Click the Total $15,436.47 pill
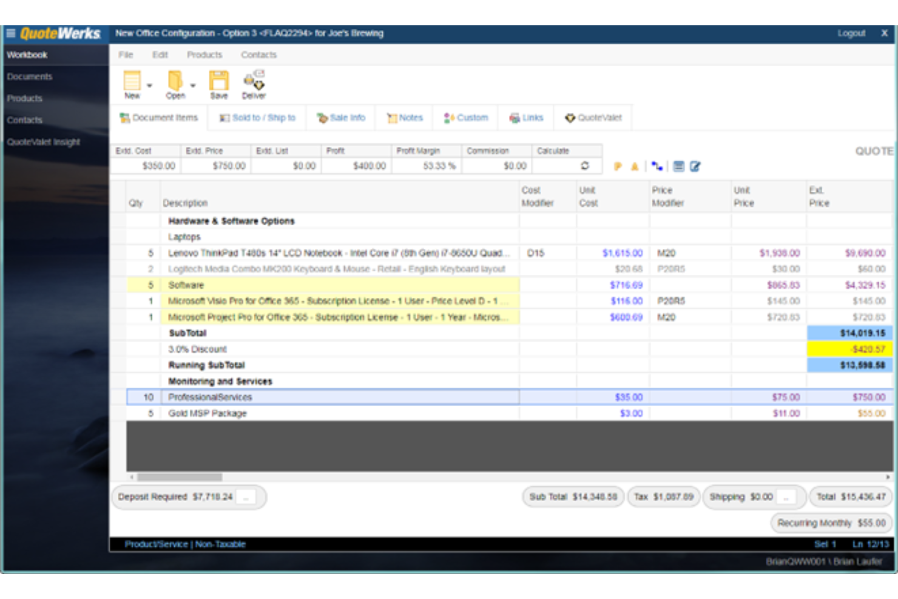This screenshot has width=898, height=599. [x=851, y=497]
